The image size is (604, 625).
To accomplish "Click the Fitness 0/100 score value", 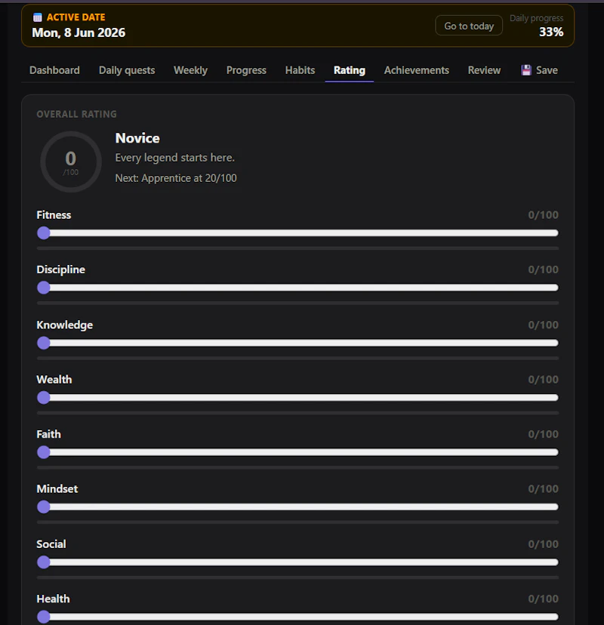I will 543,215.
